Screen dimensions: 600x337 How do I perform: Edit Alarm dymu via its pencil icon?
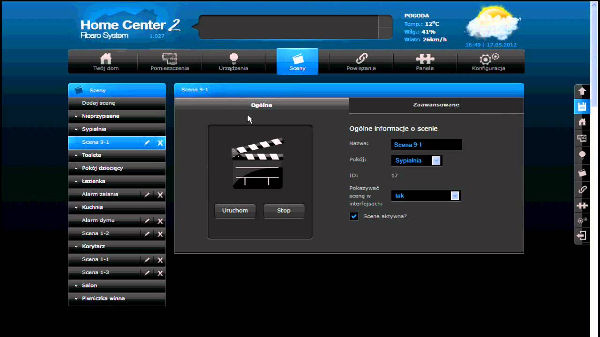point(147,221)
